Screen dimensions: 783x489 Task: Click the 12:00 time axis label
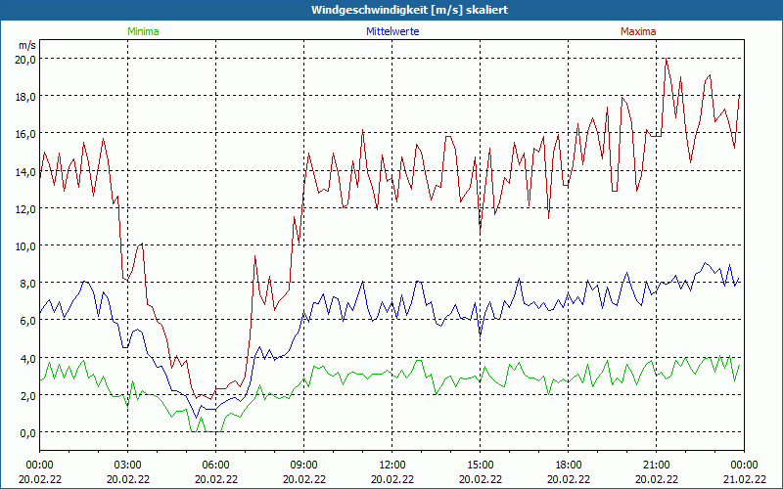[392, 466]
